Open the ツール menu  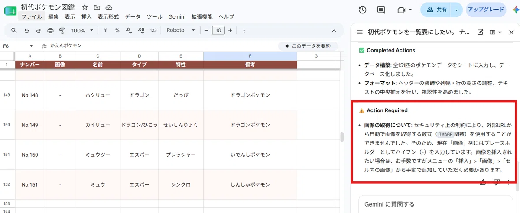tap(155, 17)
